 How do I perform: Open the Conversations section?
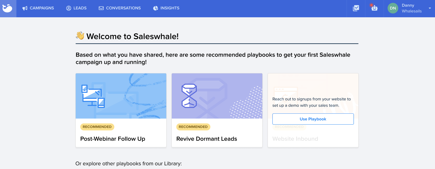click(x=120, y=8)
